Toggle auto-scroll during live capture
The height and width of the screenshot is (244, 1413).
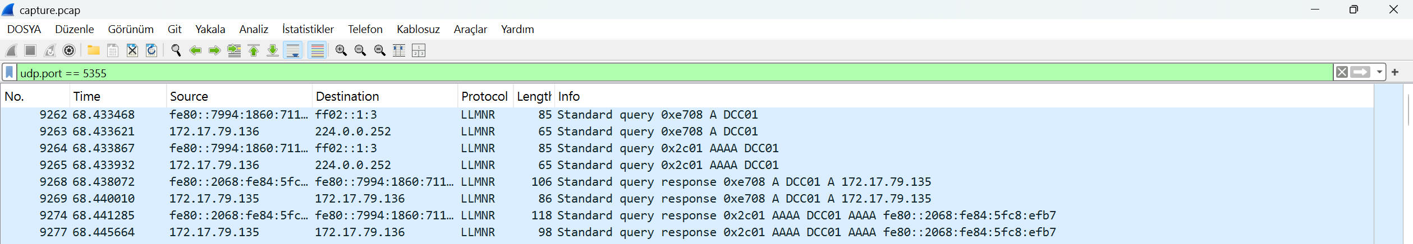(293, 50)
